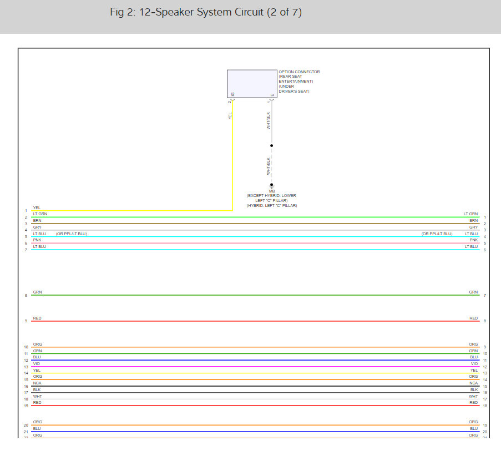
Task: Click the left VIO label at wire 13
Action: tap(37, 364)
